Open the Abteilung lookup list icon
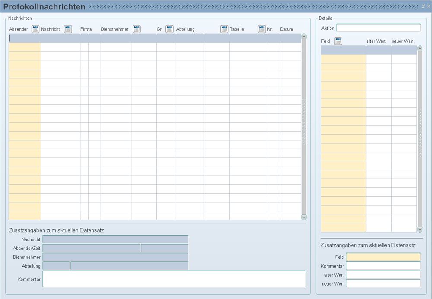This screenshot has width=432, height=299. point(224,29)
